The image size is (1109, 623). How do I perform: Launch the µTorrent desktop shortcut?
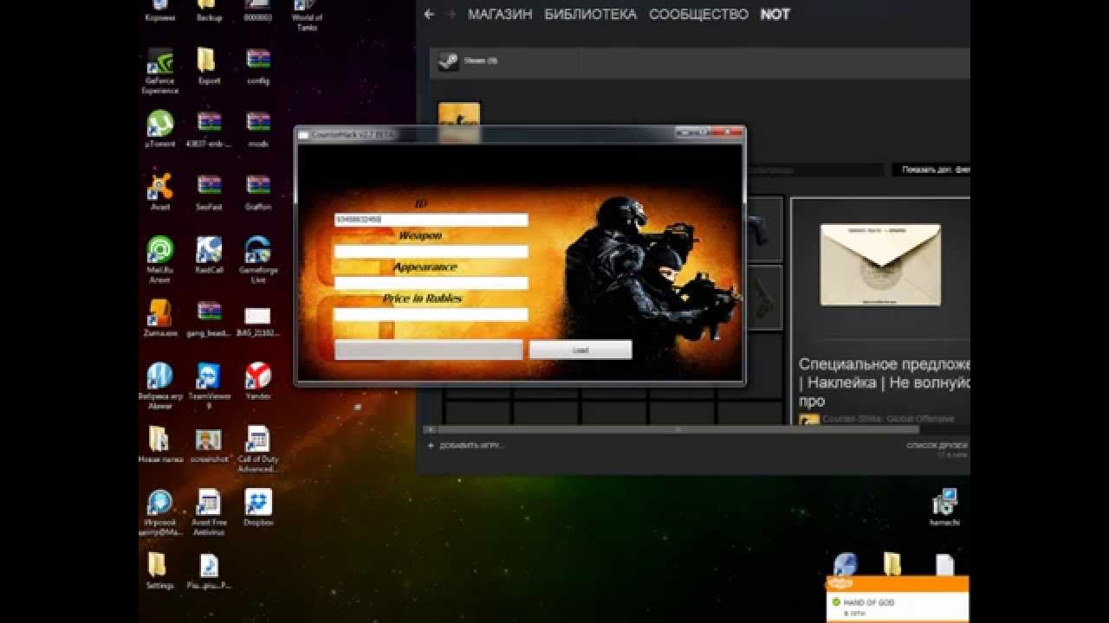click(x=160, y=129)
